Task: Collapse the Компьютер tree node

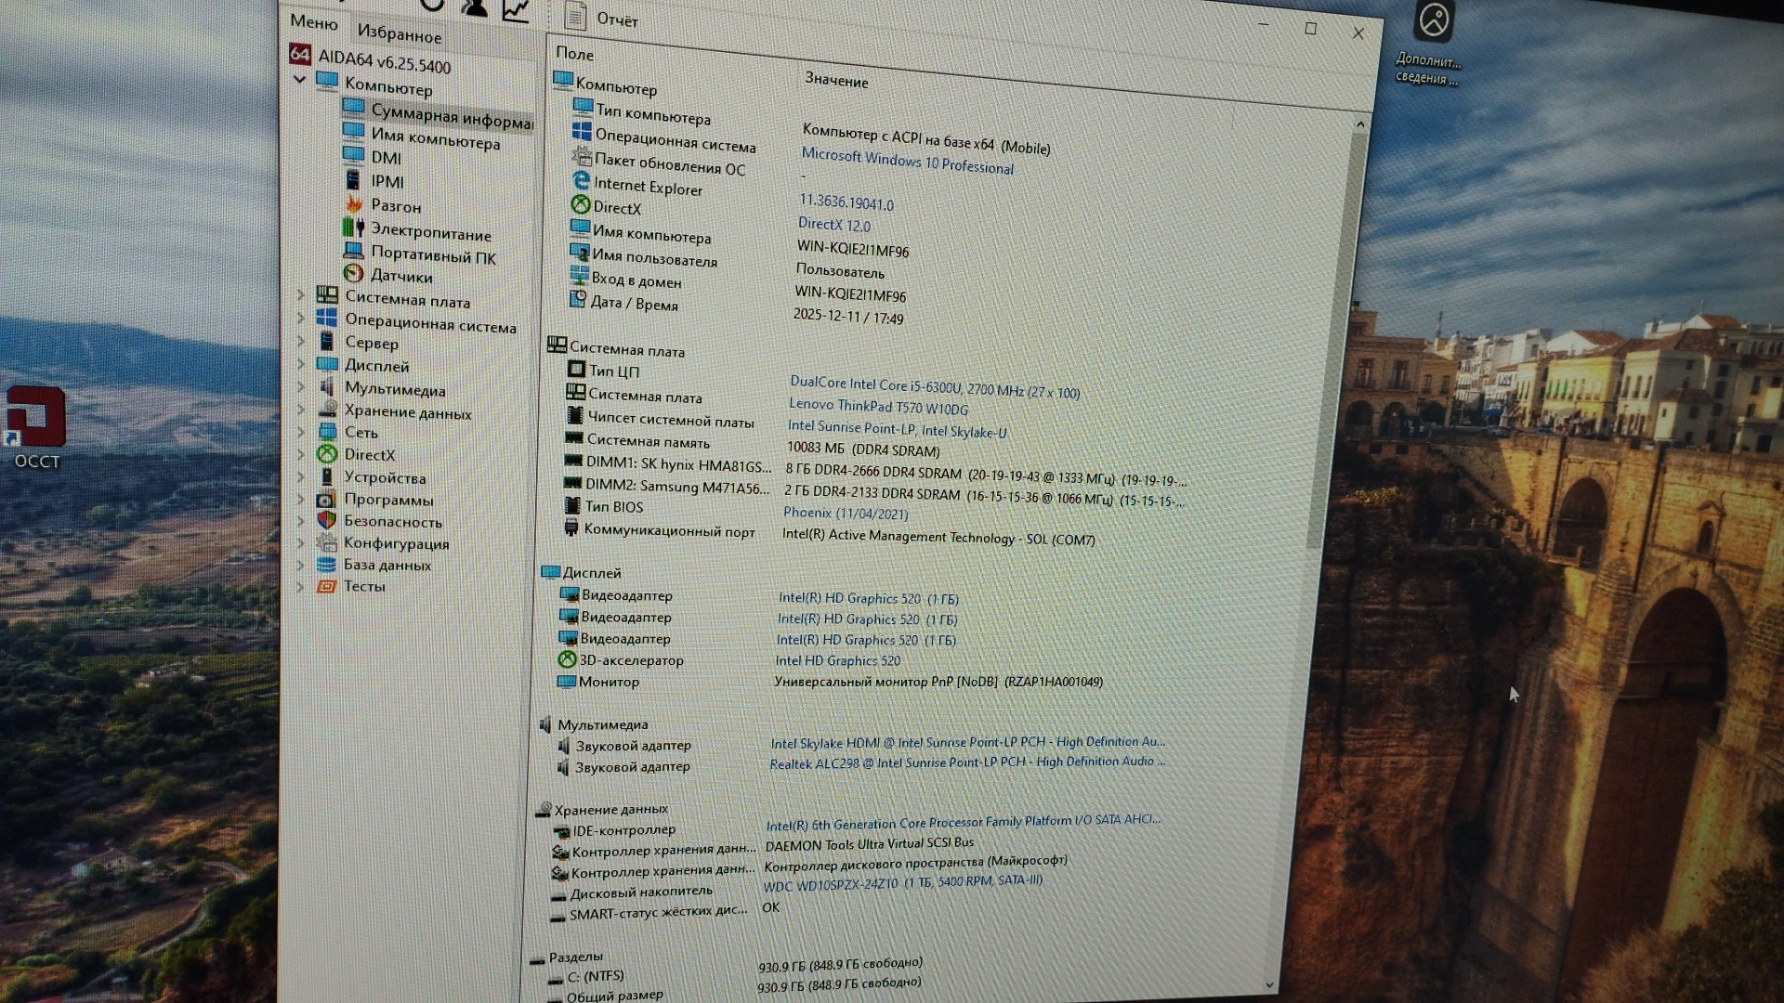Action: tap(299, 80)
